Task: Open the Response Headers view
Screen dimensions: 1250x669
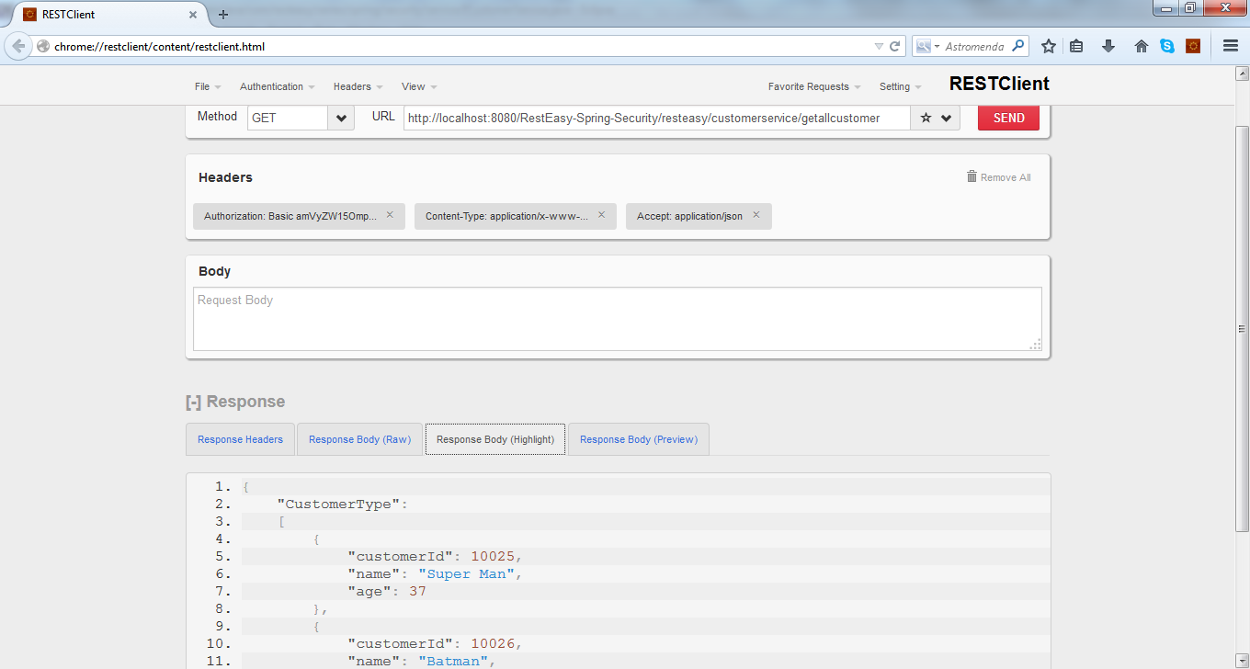Action: pos(239,438)
